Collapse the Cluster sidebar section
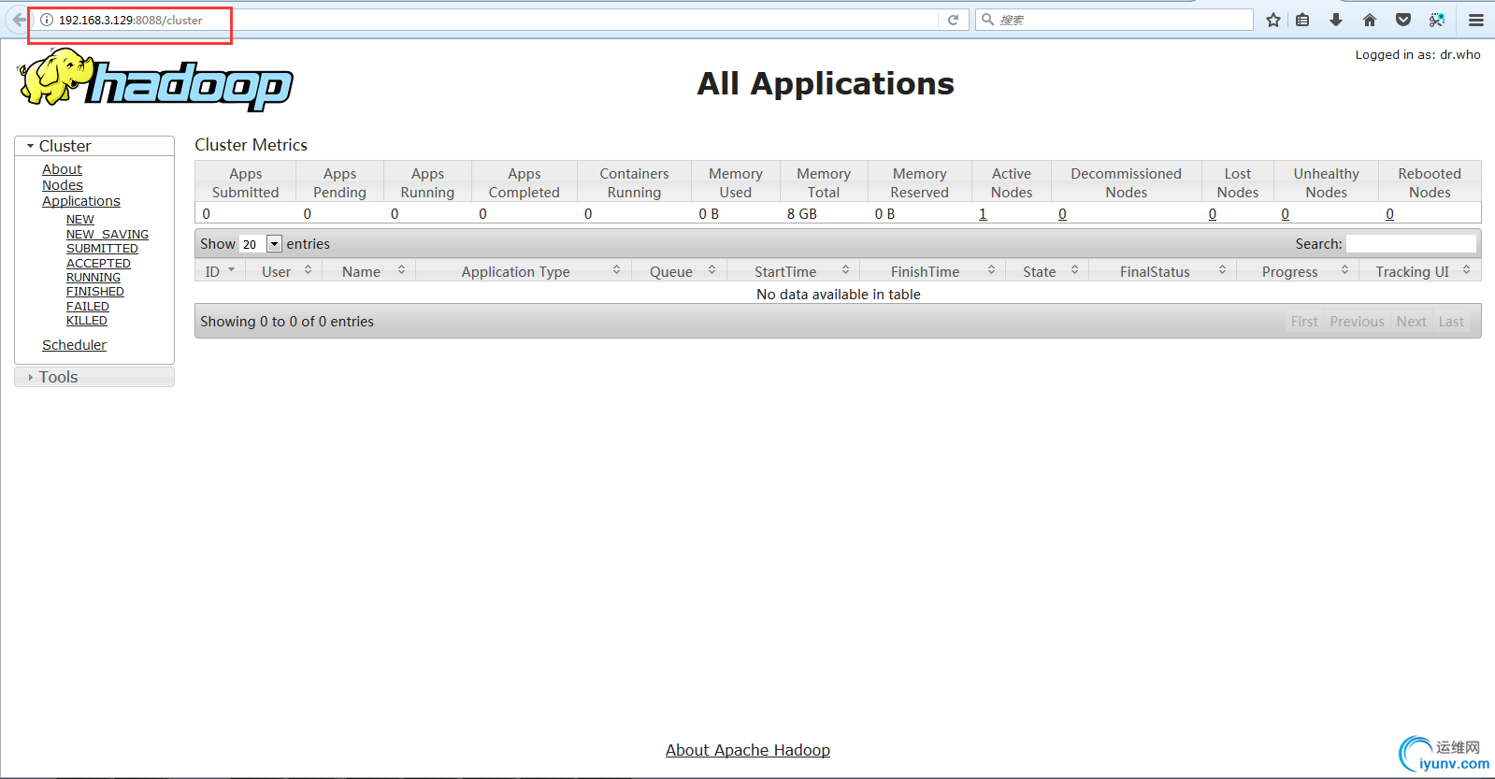 [94, 146]
